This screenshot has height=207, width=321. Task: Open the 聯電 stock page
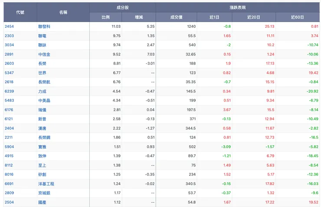point(42,36)
